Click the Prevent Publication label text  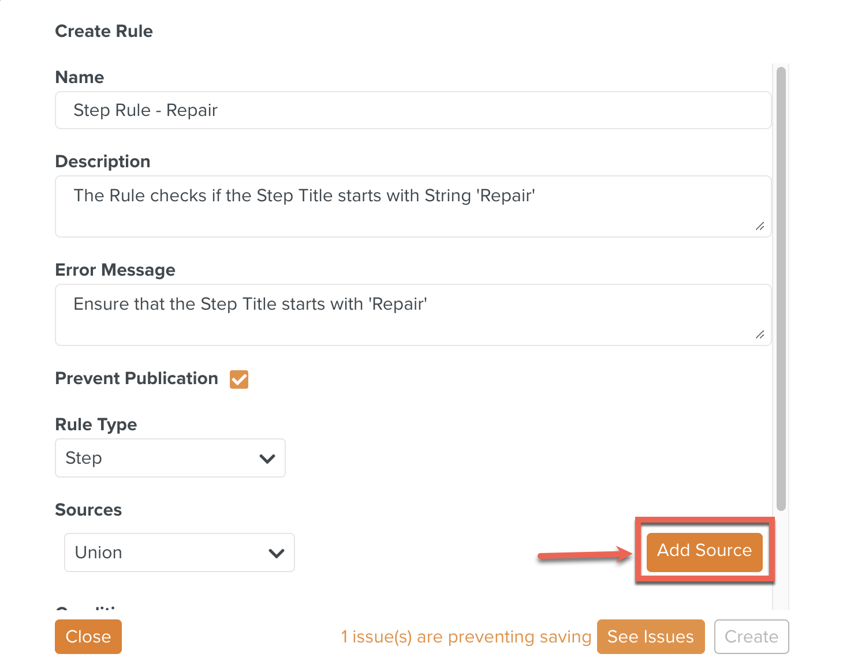click(x=137, y=378)
